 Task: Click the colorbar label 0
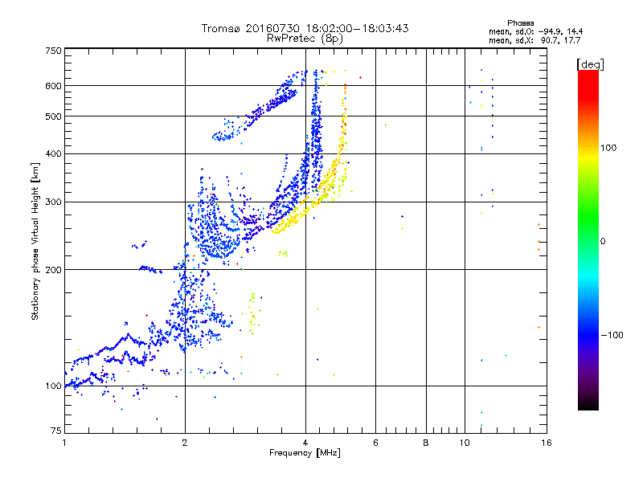point(602,242)
